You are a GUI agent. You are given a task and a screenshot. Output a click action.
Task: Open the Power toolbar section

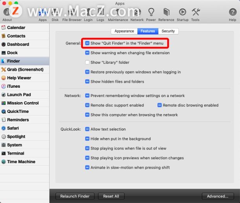151,15
